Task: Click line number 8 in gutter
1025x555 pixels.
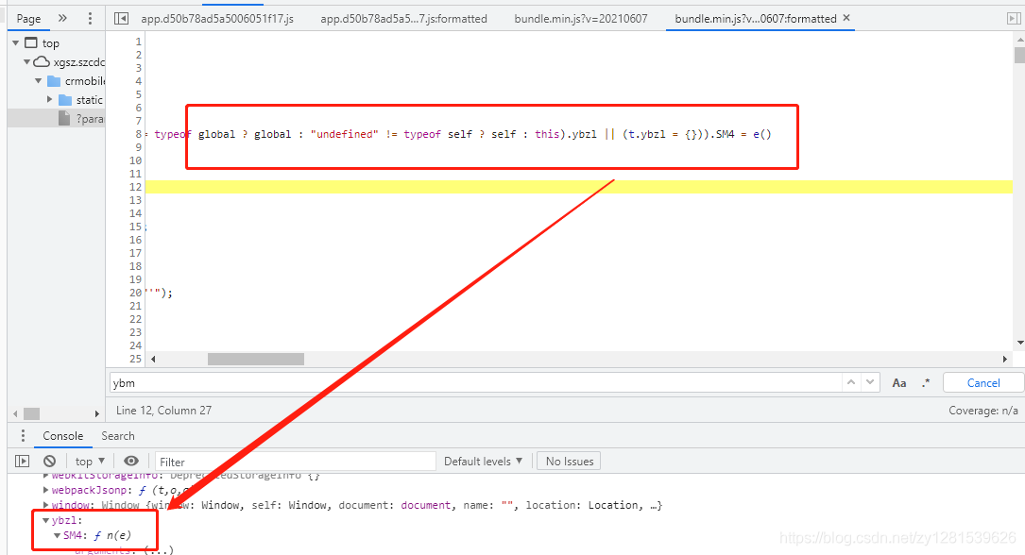Action: (x=138, y=134)
